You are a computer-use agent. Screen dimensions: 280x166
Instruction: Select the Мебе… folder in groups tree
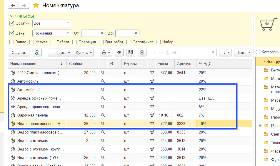[x=272, y=100]
